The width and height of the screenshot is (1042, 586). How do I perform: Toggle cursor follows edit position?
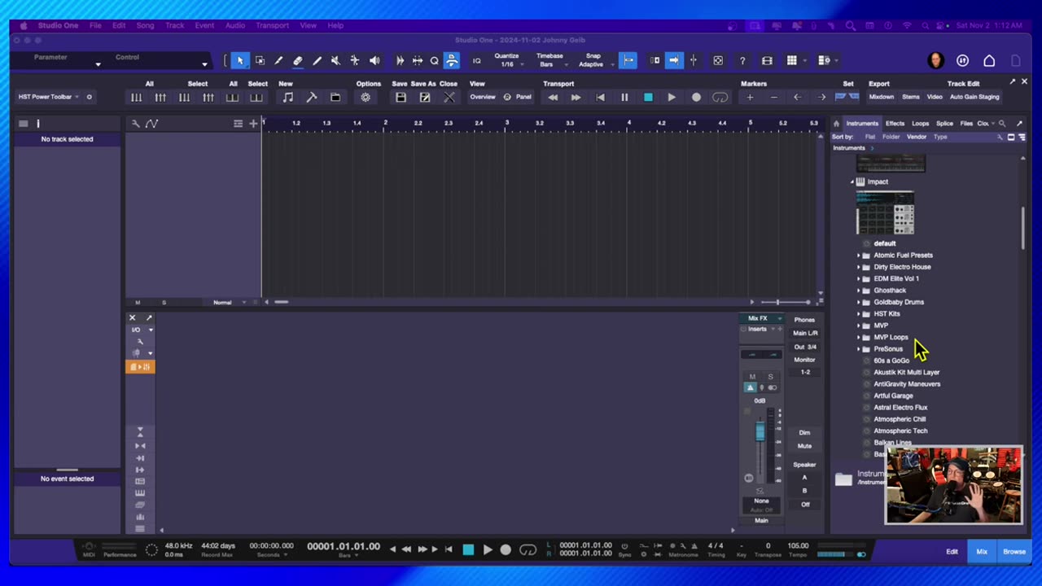coord(694,60)
